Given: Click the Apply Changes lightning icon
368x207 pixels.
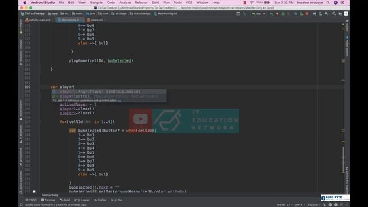Looking at the screenshot, I should coord(277,14).
